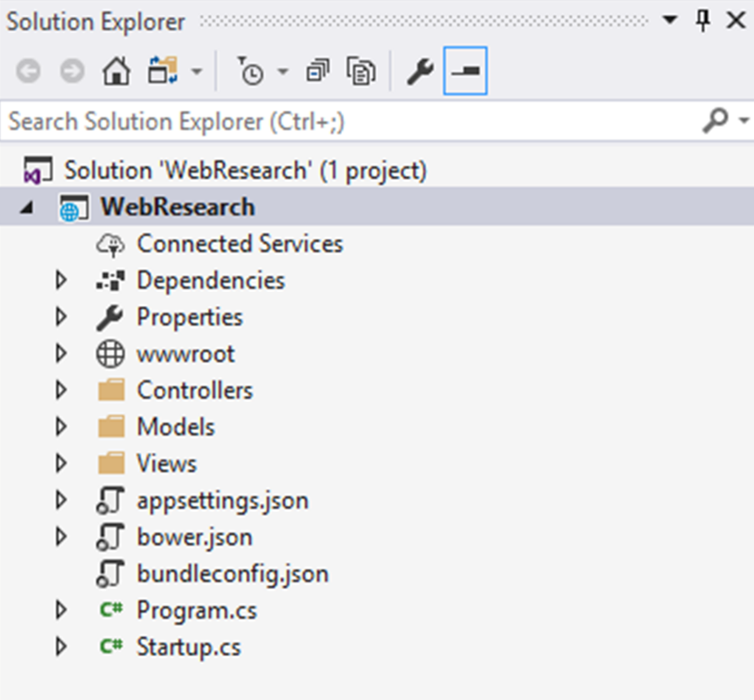Toggle the pin to auto-hide Solution Explorer
This screenshot has width=754, height=700.
point(703,21)
